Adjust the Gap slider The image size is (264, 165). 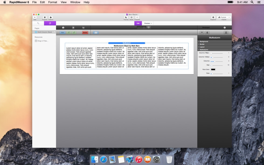(217, 65)
